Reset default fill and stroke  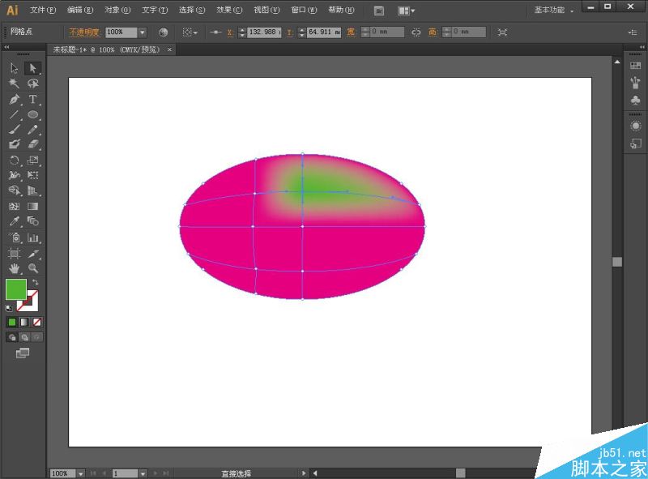point(9,308)
